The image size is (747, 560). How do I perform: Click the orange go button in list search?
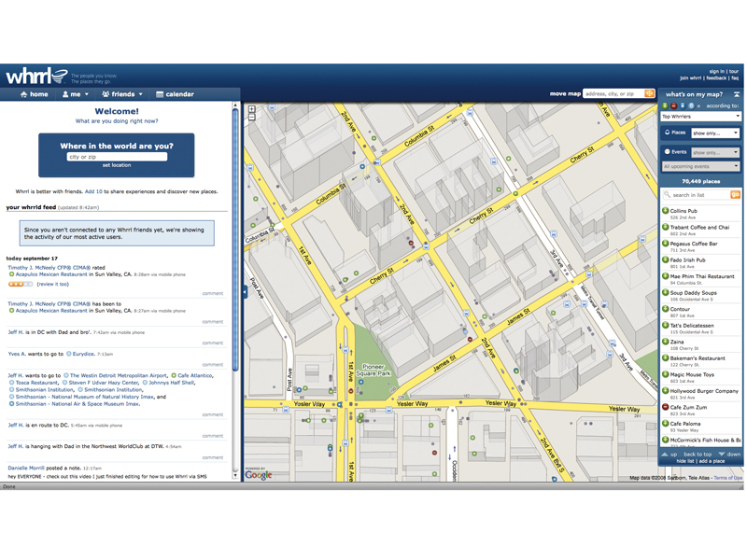pyautogui.click(x=735, y=194)
